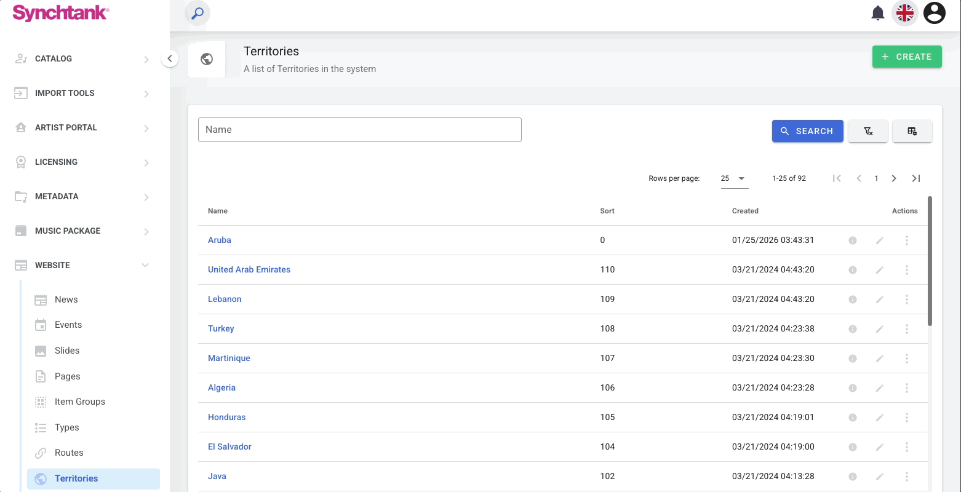This screenshot has height=492, width=961.
Task: Open more actions for Turkey
Action: (907, 329)
